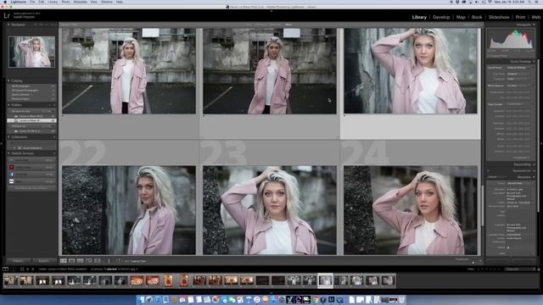
Task: Open the File menu in menu bar
Action: 32,2
